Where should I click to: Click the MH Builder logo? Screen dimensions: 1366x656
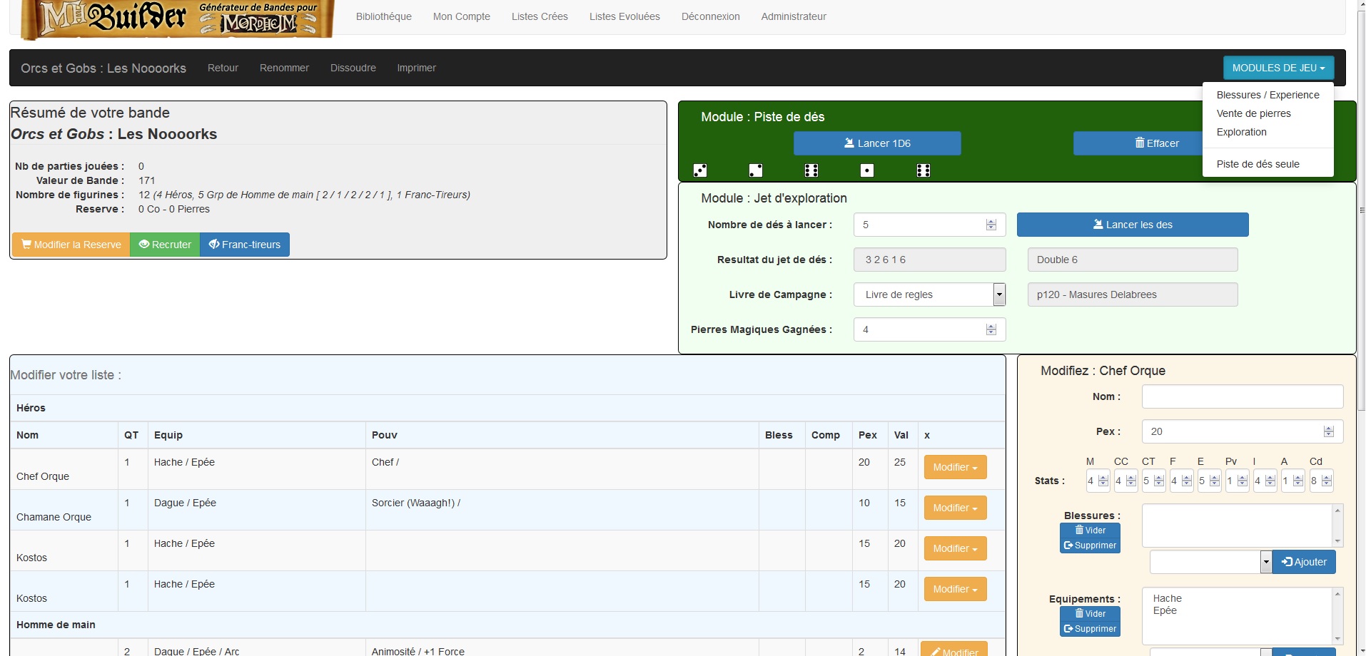tap(177, 19)
